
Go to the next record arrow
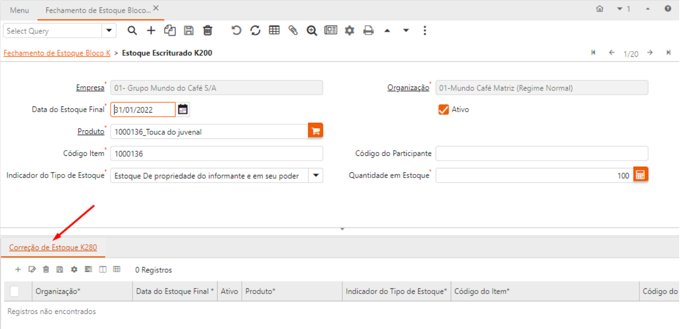click(650, 53)
